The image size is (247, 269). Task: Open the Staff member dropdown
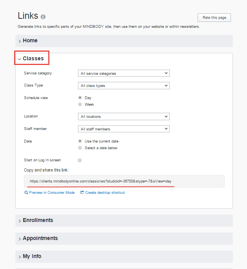point(124,129)
